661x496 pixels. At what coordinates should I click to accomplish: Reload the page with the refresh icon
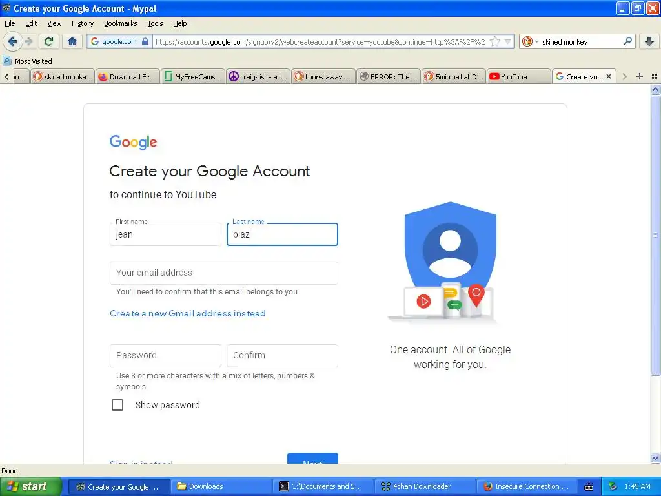click(49, 41)
